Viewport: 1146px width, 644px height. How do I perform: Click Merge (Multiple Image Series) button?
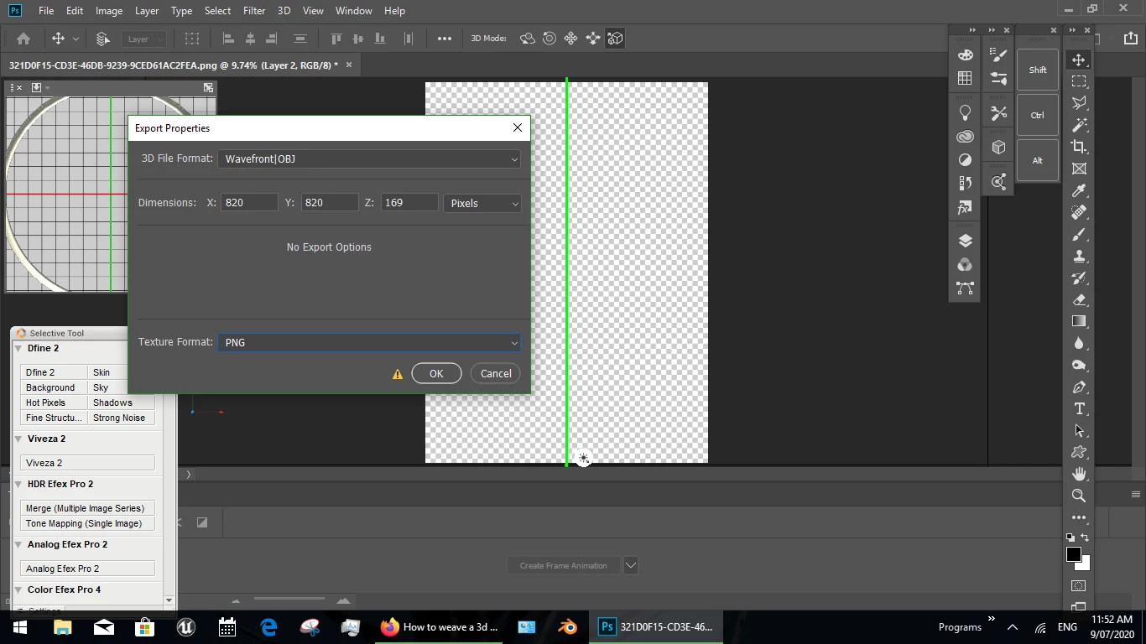coord(87,508)
